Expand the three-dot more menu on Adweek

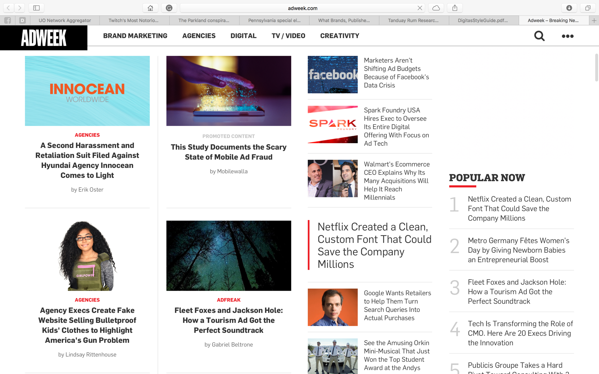click(x=567, y=36)
